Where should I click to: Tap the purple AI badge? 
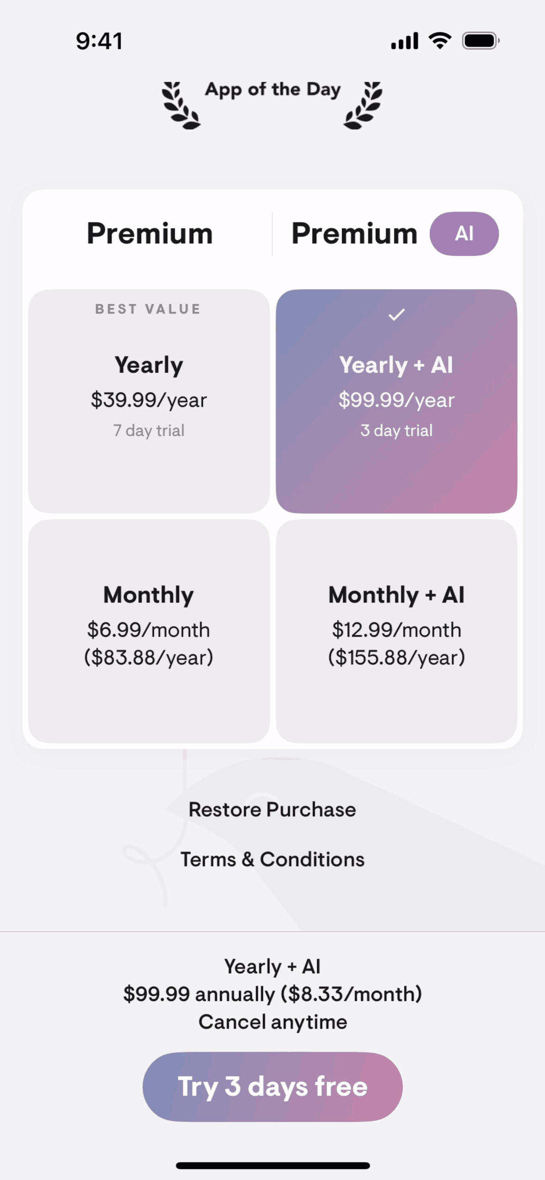pyautogui.click(x=464, y=234)
